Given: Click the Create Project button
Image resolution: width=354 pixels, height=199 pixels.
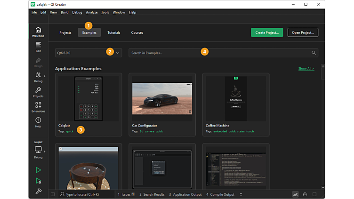Looking at the screenshot, I should pyautogui.click(x=267, y=32).
